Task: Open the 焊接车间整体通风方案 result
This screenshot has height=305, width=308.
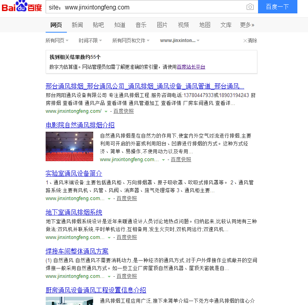Action: pos(77,251)
